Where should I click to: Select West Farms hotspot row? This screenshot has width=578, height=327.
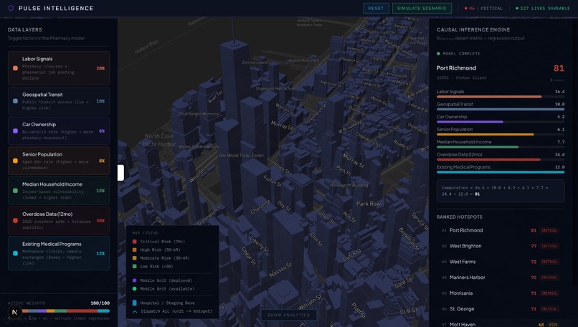coord(501,262)
